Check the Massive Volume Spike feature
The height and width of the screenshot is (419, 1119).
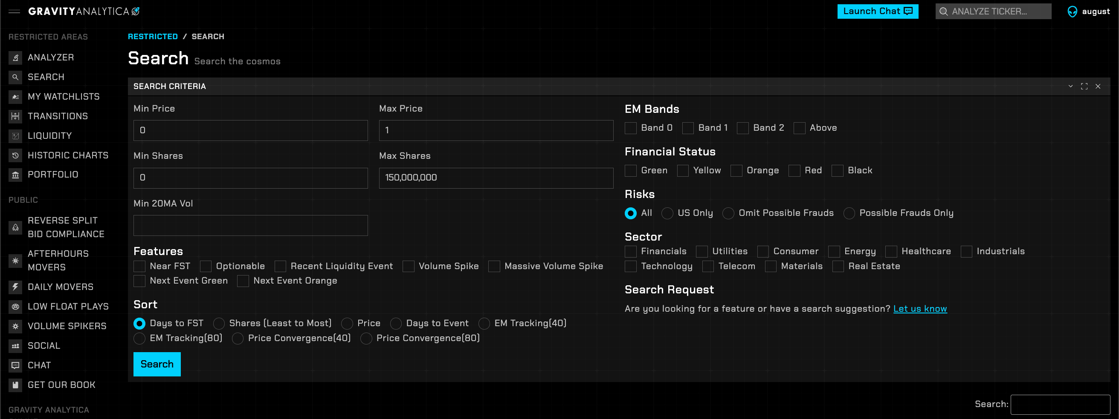pyautogui.click(x=494, y=266)
